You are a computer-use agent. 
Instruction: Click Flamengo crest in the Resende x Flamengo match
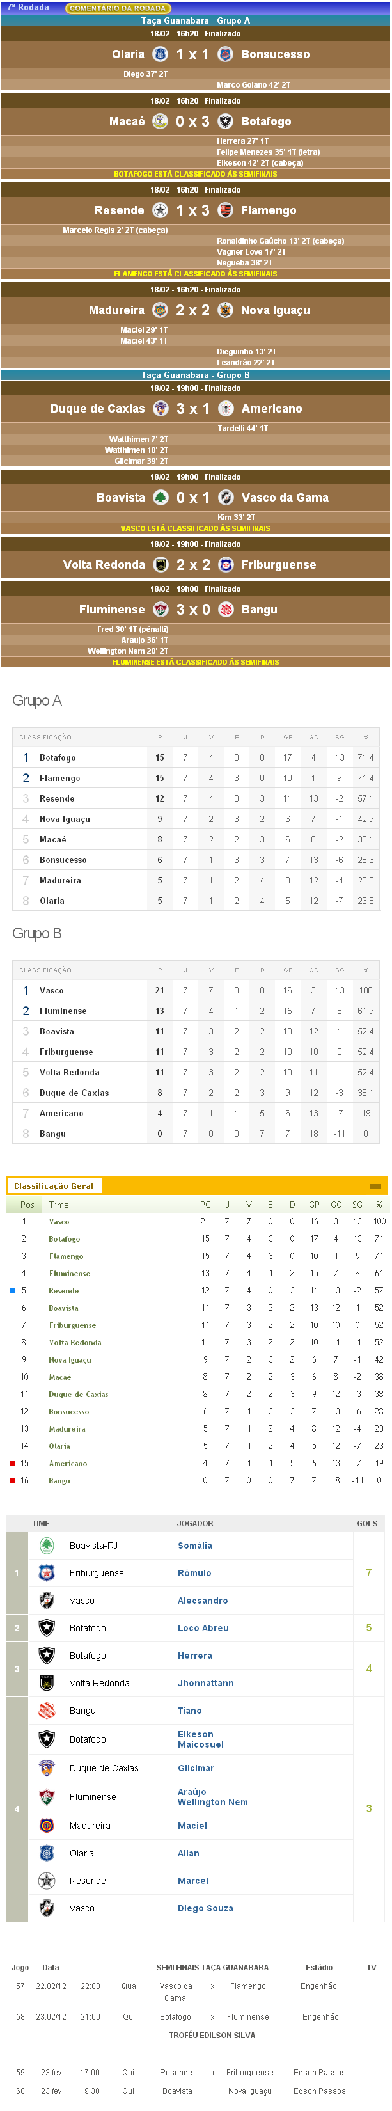(225, 210)
